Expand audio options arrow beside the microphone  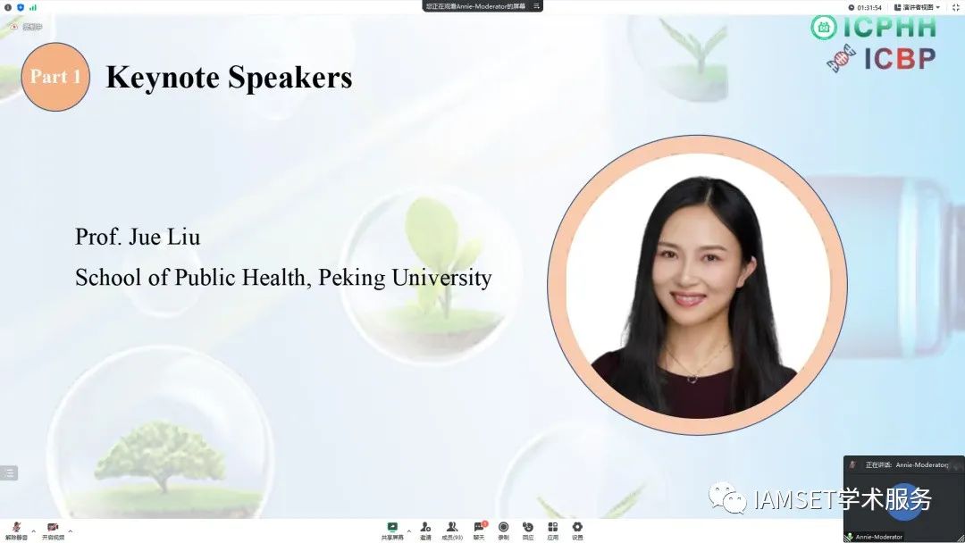[x=33, y=531]
